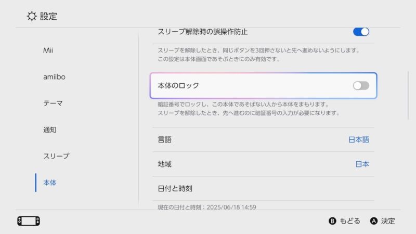Click もどる back label
This screenshot has width=416, height=234.
[x=350, y=221]
